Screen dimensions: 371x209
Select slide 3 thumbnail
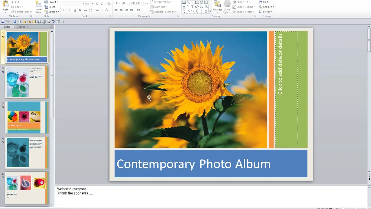(x=27, y=118)
